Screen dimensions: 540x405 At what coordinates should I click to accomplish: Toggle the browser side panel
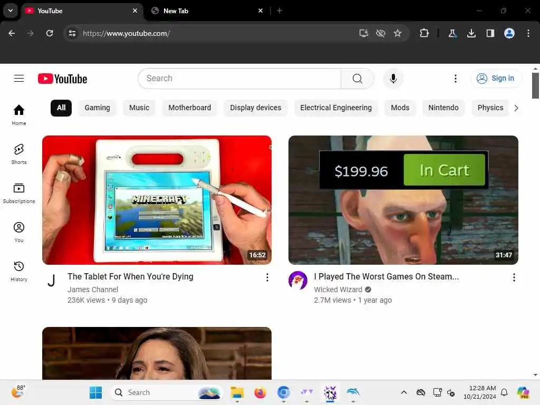point(490,33)
